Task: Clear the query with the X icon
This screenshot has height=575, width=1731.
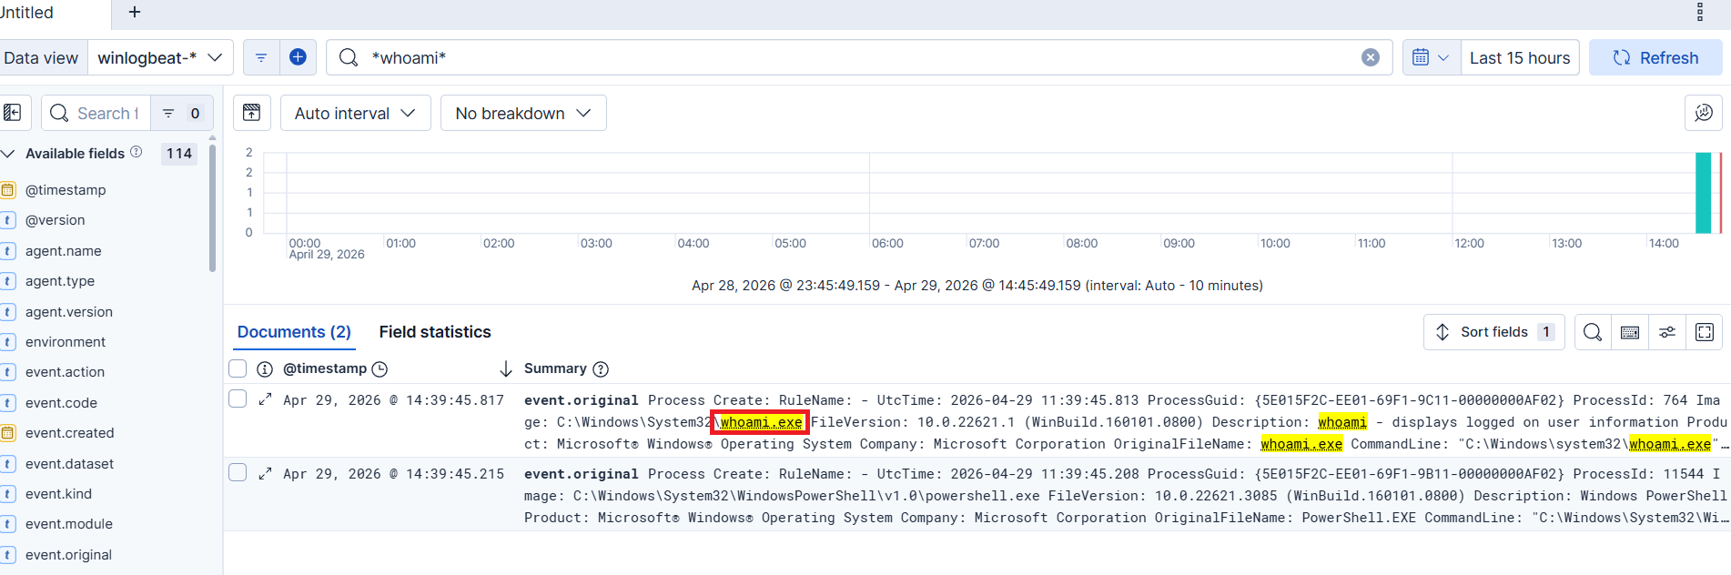Action: [x=1370, y=57]
